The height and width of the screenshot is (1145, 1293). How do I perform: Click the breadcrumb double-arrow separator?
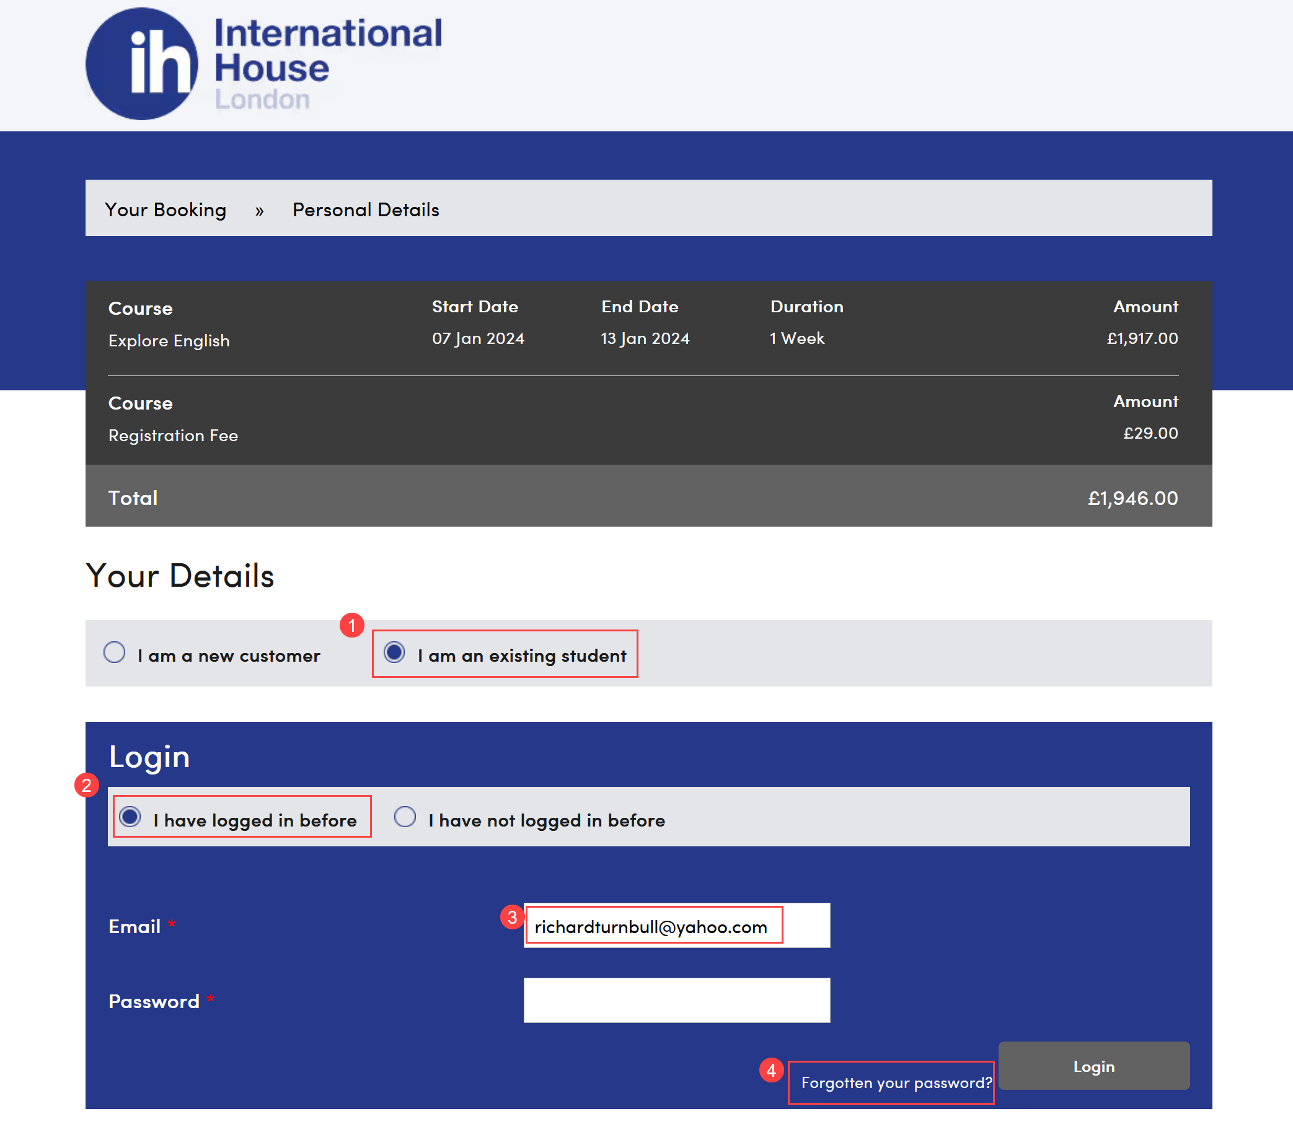(259, 211)
